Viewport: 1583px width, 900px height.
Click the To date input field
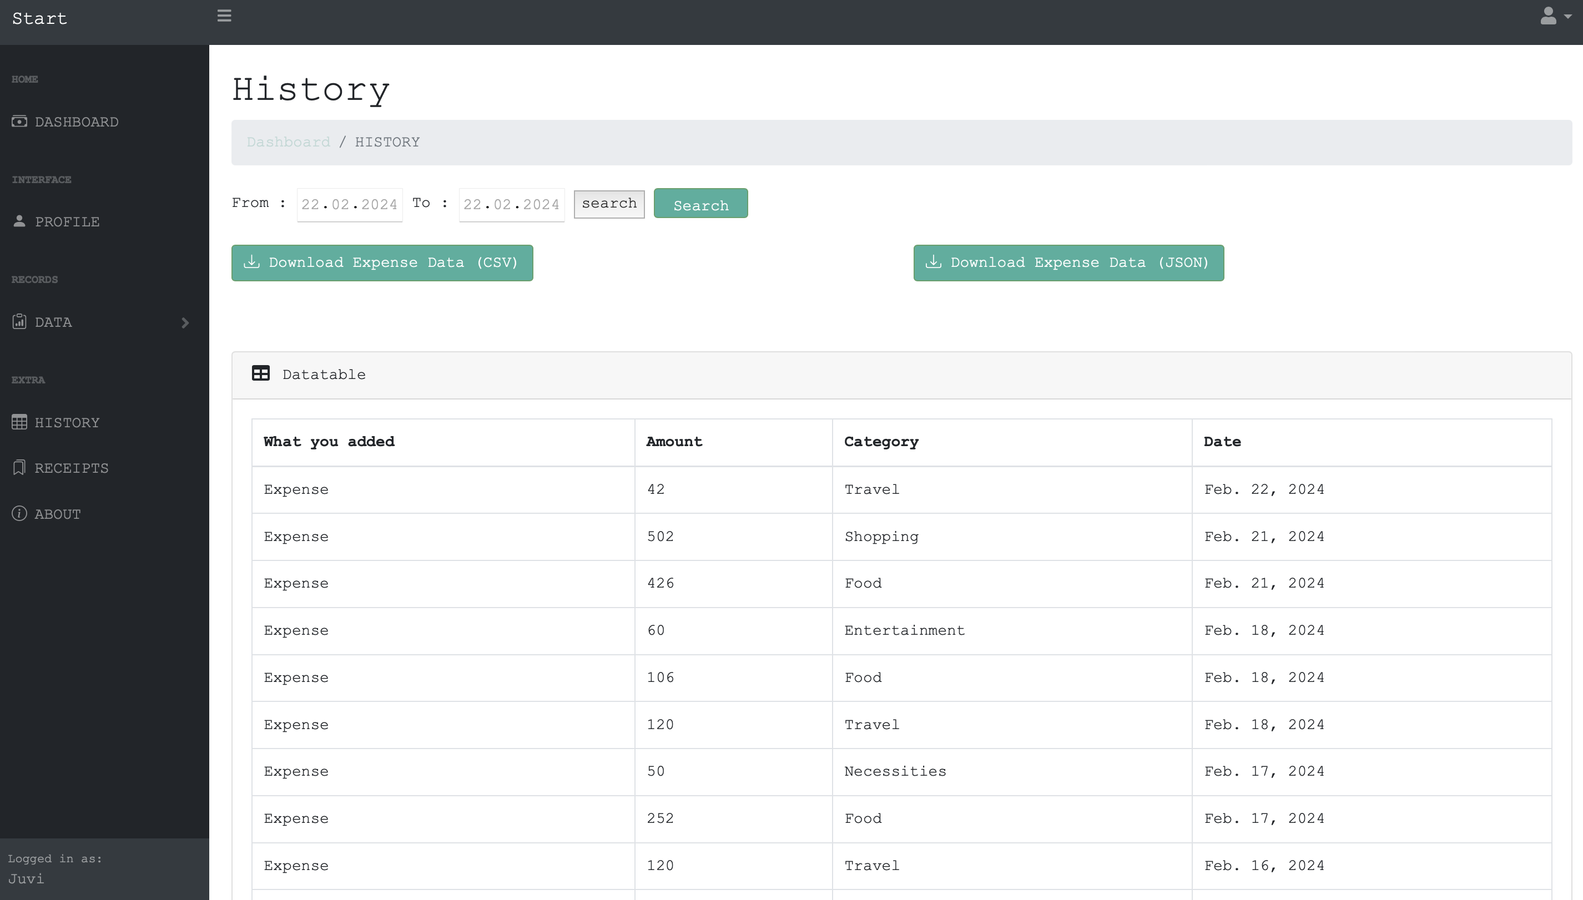[x=511, y=205]
